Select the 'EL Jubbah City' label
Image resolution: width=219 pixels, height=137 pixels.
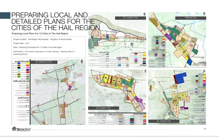click(130, 18)
